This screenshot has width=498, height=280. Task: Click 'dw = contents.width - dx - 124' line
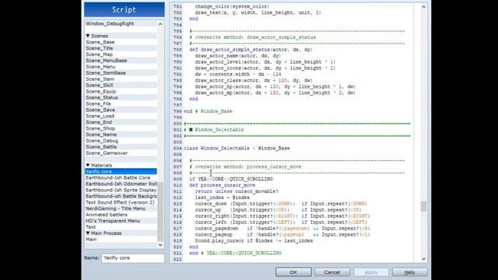coord(238,75)
